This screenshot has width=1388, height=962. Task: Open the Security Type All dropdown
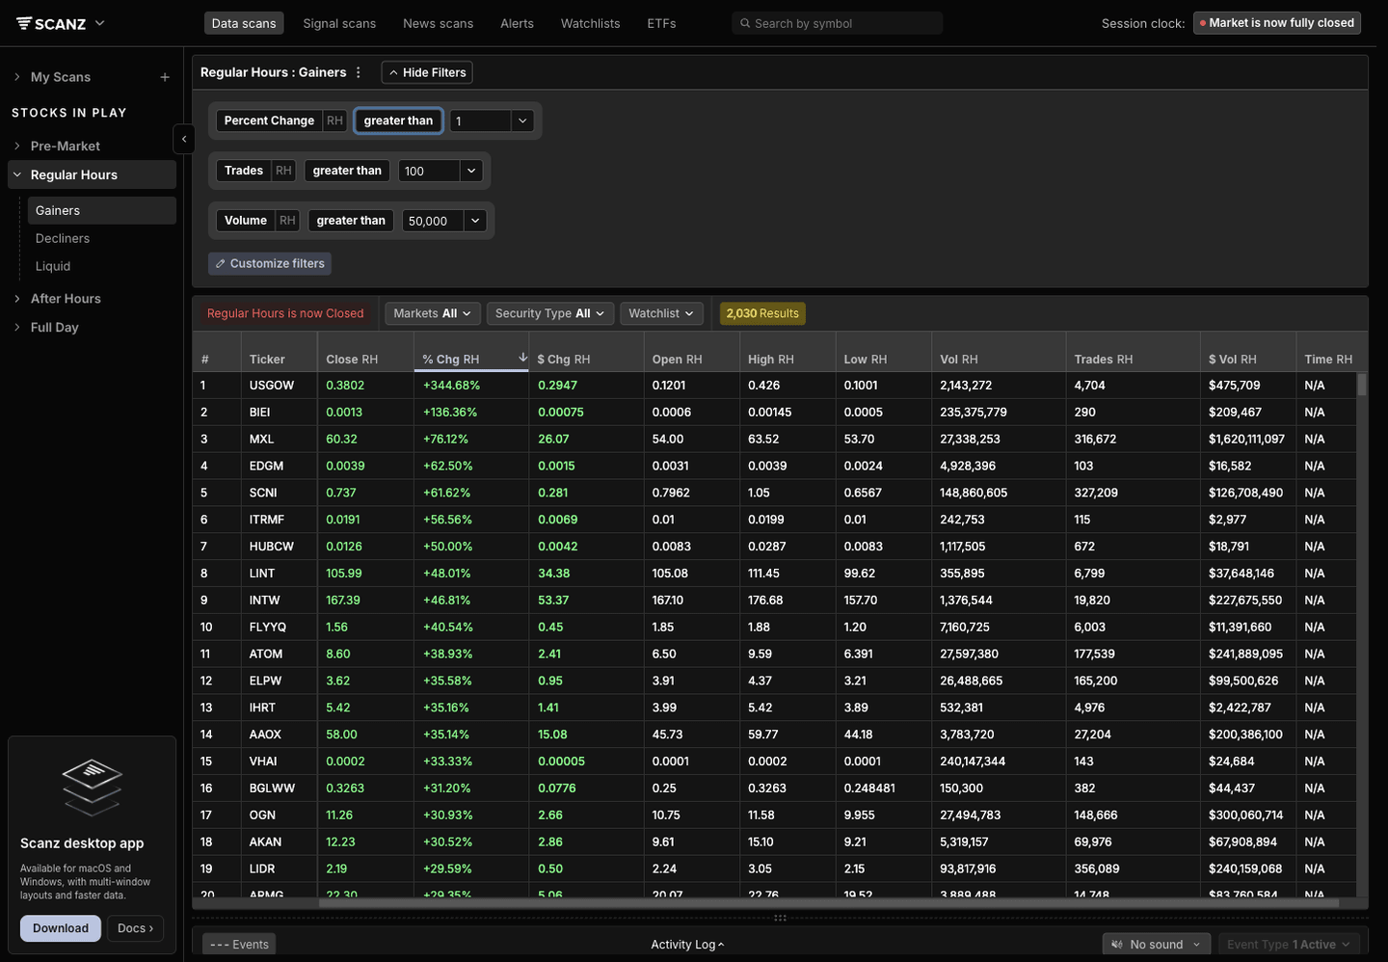549,313
